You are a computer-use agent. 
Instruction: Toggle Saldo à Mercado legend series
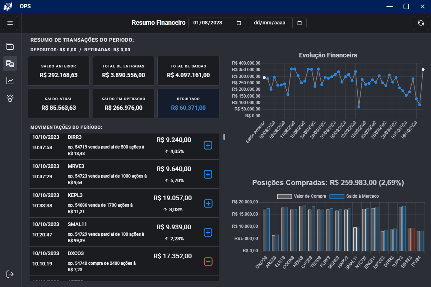tap(354, 196)
